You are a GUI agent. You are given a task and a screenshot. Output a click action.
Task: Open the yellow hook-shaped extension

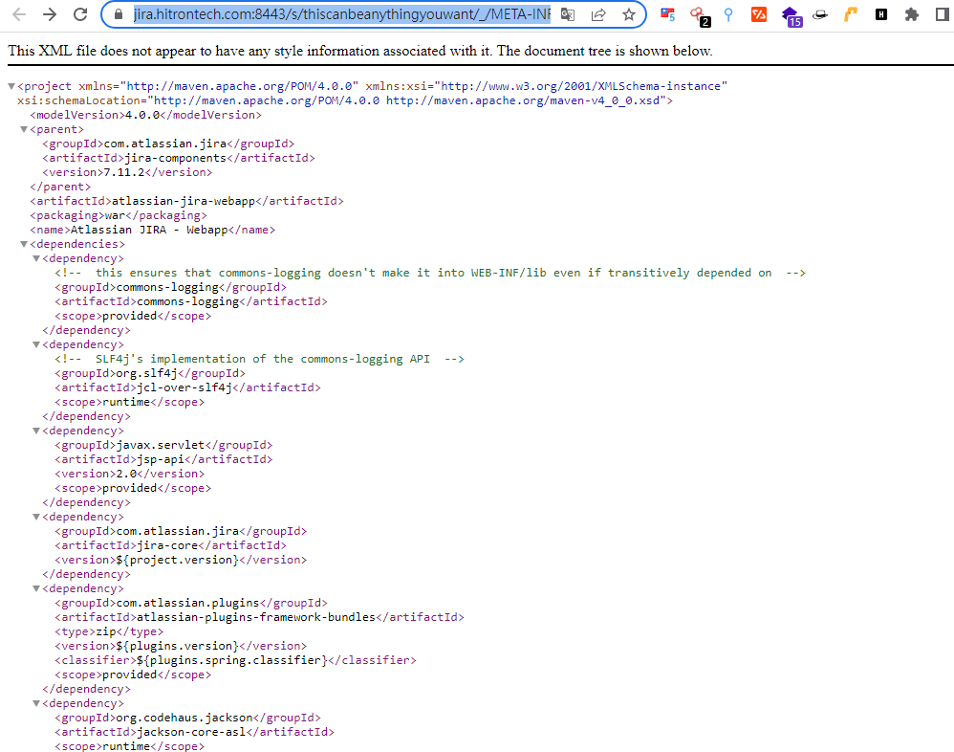click(x=851, y=14)
